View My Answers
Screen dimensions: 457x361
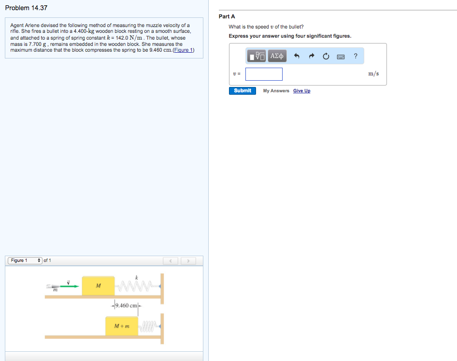(276, 90)
